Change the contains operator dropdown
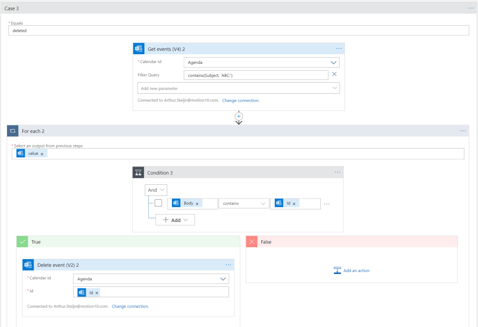Screen dimensions: 478x327 pyautogui.click(x=243, y=203)
